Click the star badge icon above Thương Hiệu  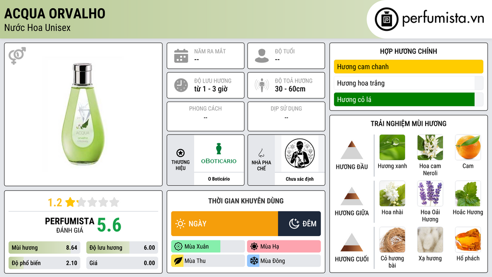(x=181, y=153)
